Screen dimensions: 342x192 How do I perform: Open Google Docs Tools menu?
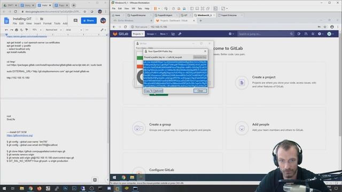(57, 23)
